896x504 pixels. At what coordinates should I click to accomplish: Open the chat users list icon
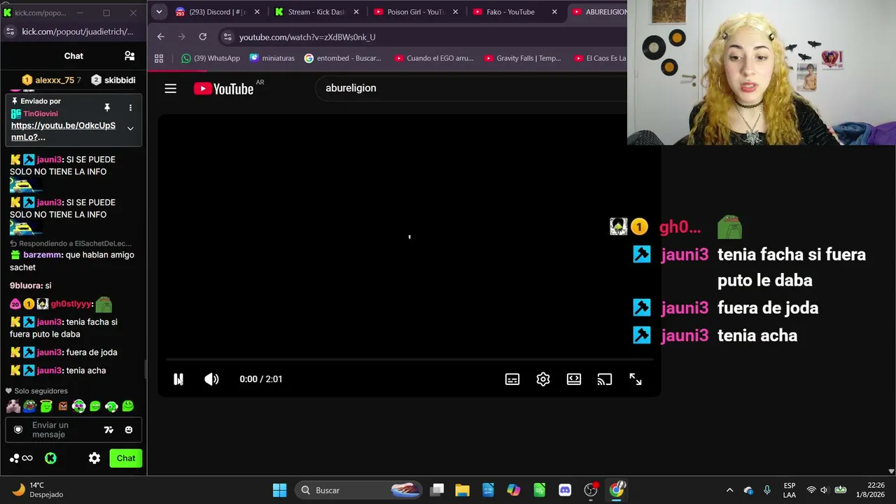click(x=129, y=56)
